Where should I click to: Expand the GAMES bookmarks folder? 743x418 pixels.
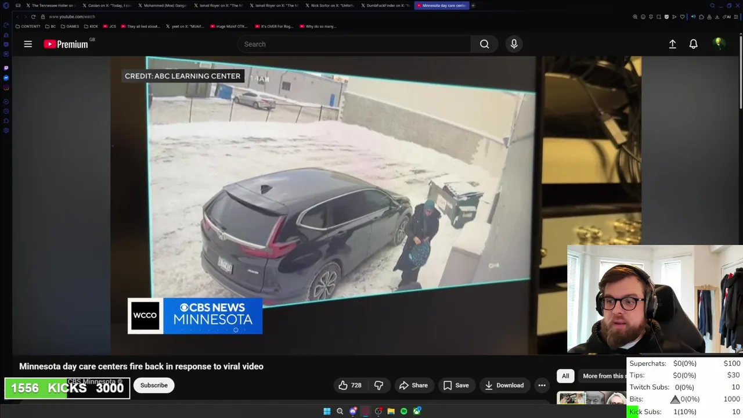[70, 26]
